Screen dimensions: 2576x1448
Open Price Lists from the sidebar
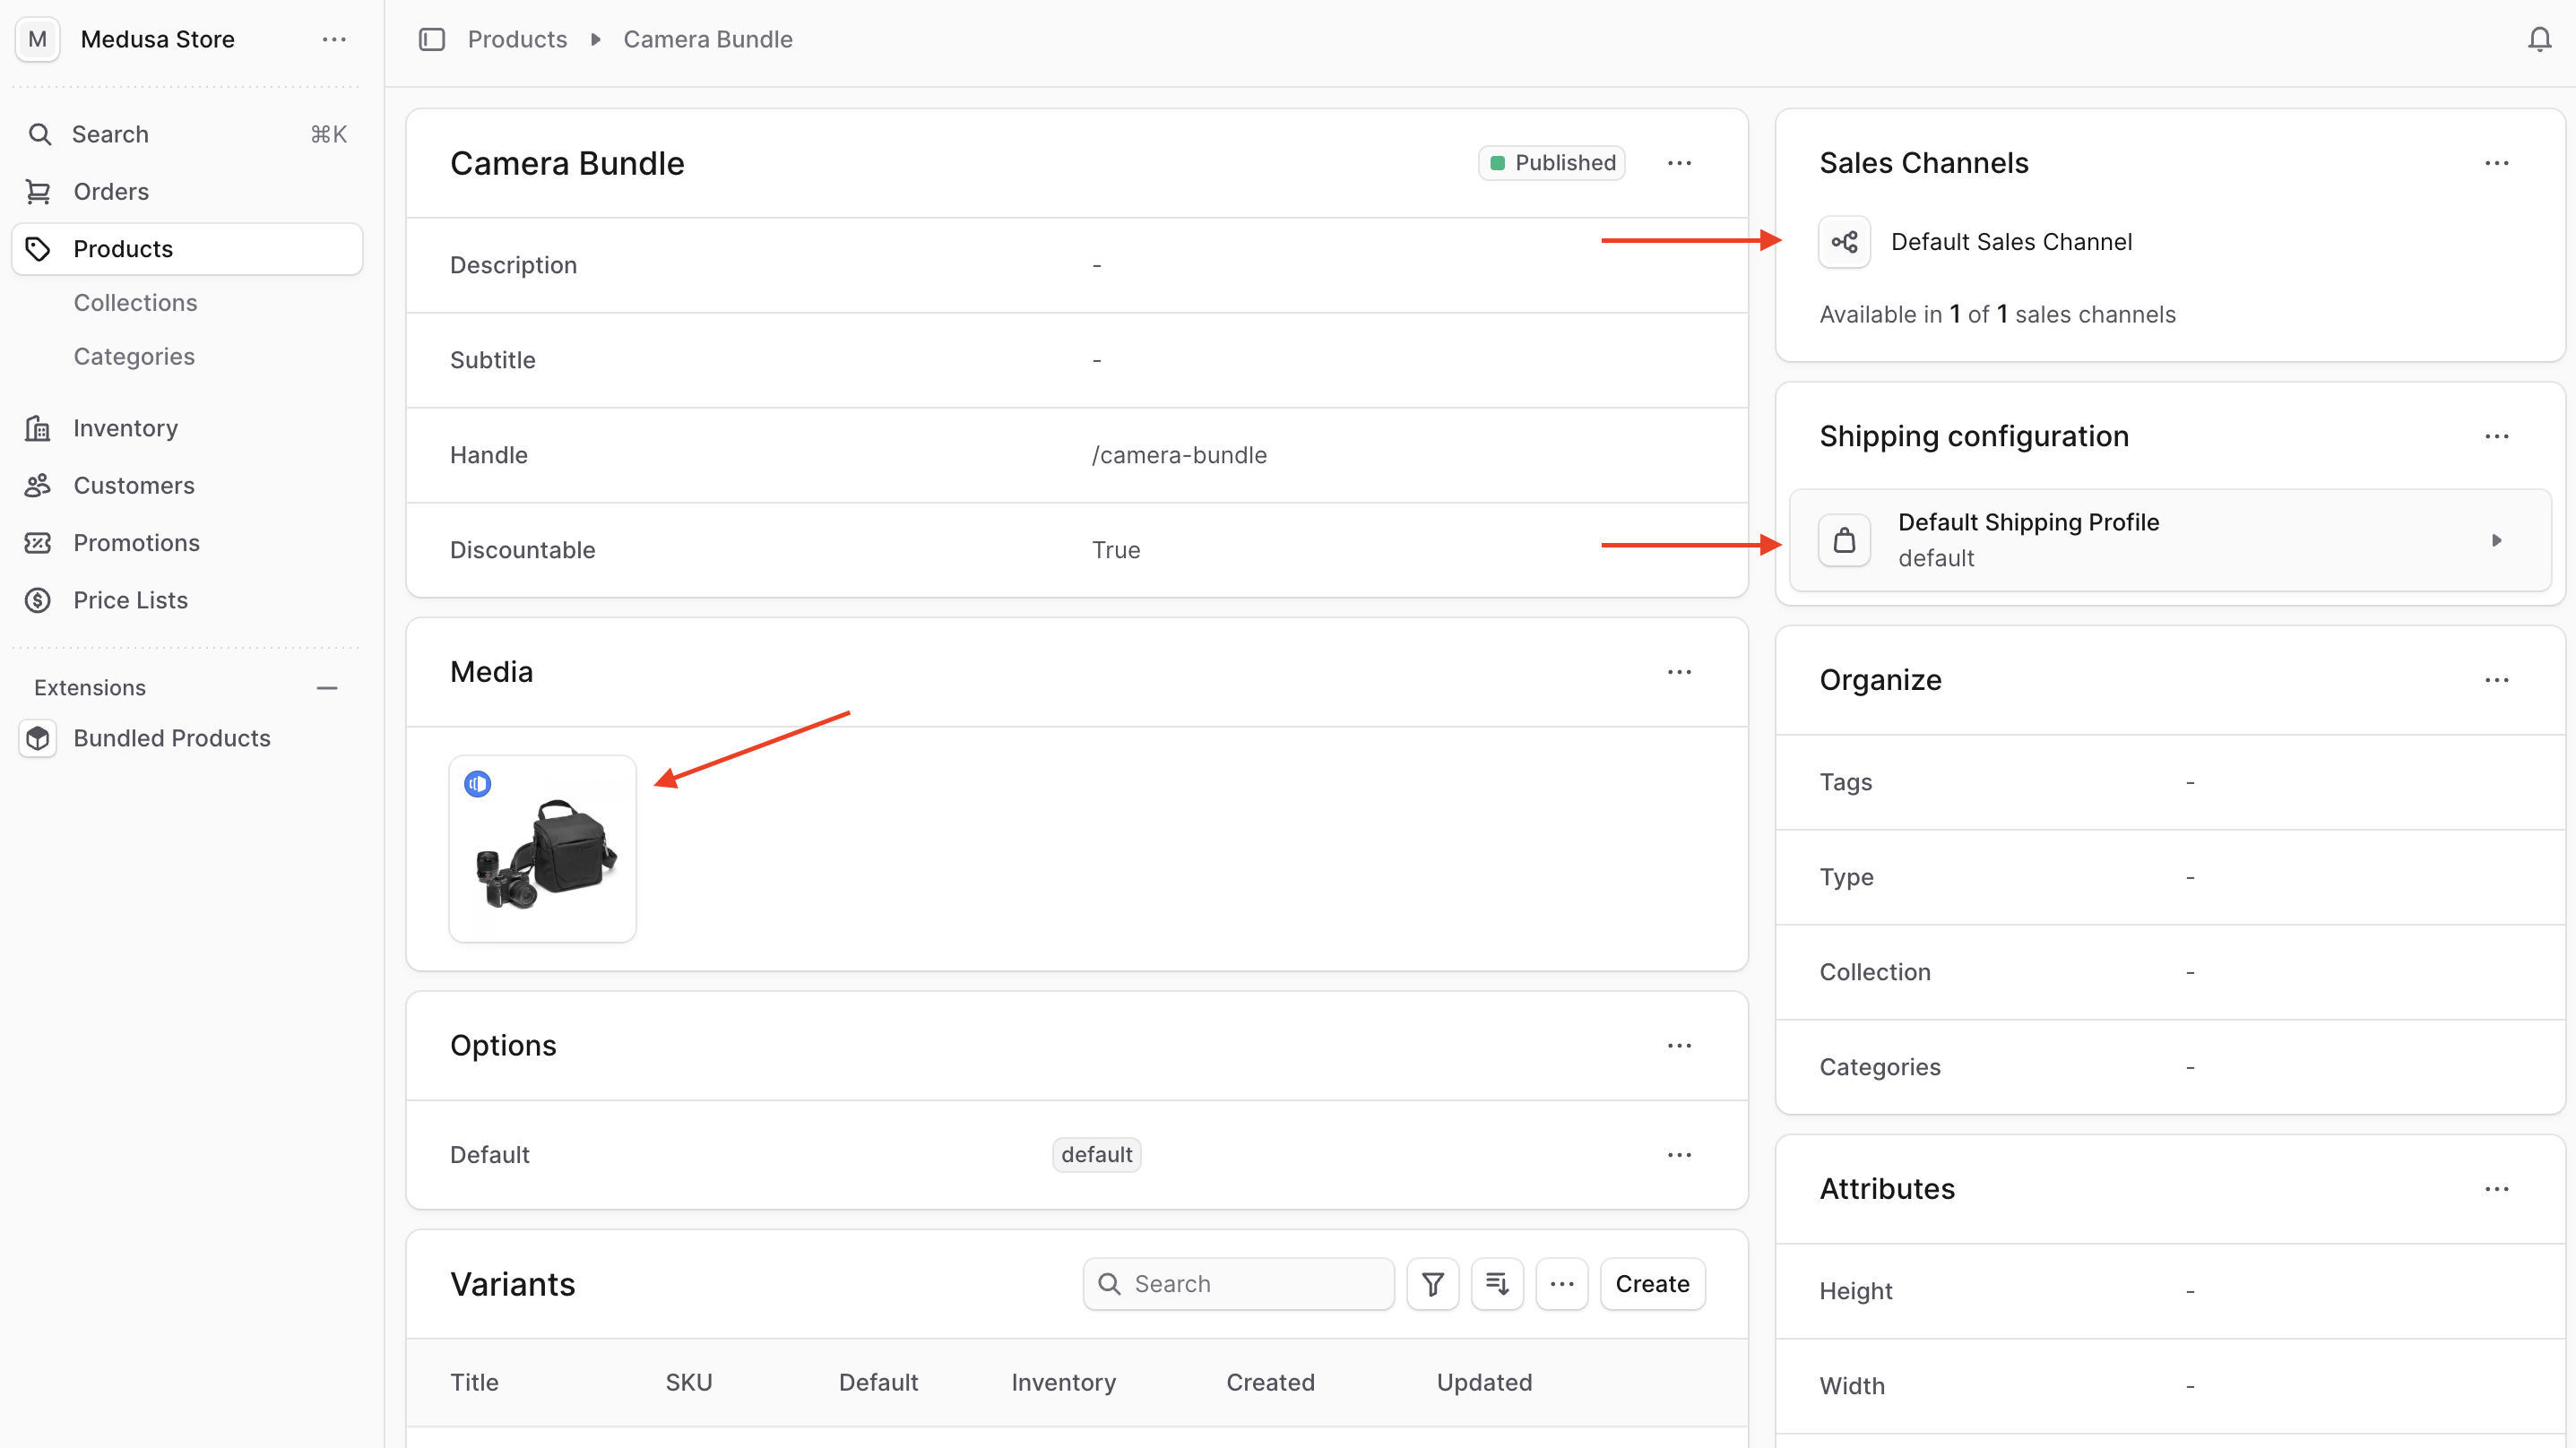(130, 600)
